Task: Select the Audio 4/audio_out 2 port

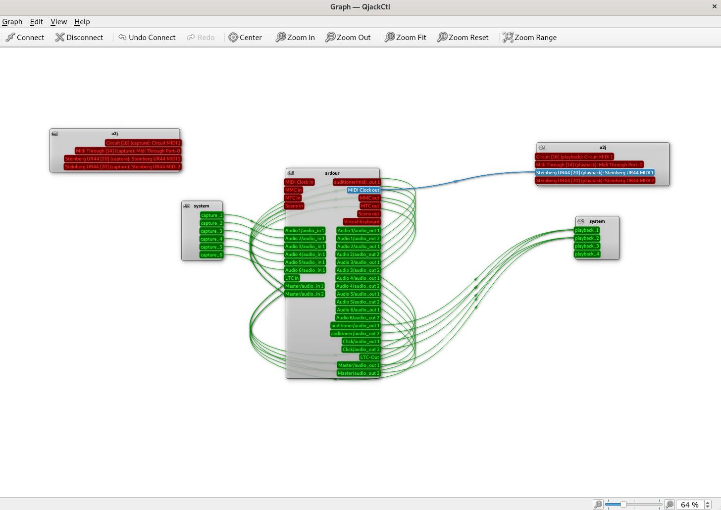Action: coord(358,286)
